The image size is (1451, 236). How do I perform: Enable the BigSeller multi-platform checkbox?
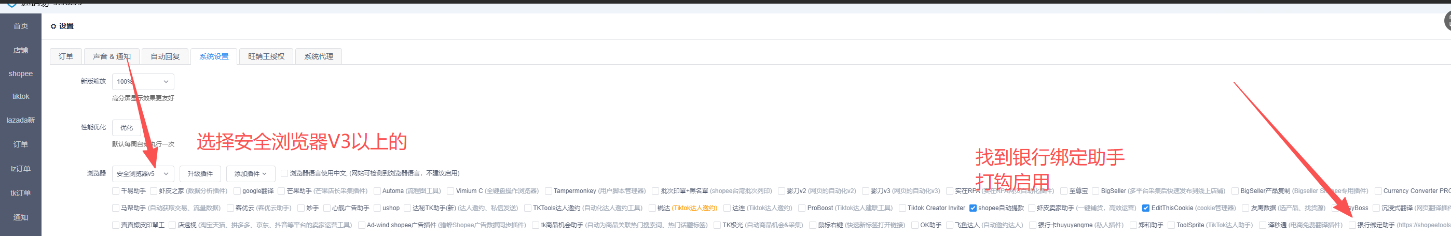1096,191
